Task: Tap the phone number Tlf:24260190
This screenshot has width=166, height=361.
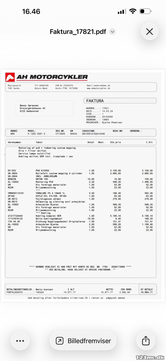Action: [x=41, y=86]
